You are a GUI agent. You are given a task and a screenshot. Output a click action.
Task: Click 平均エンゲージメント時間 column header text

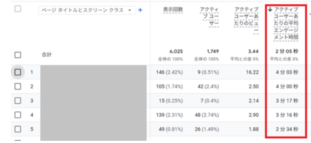(285, 24)
